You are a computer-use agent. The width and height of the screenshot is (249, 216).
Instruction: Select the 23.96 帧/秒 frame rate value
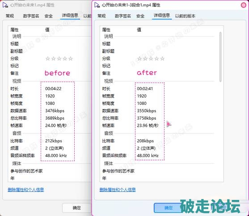pyautogui.click(x=148, y=125)
